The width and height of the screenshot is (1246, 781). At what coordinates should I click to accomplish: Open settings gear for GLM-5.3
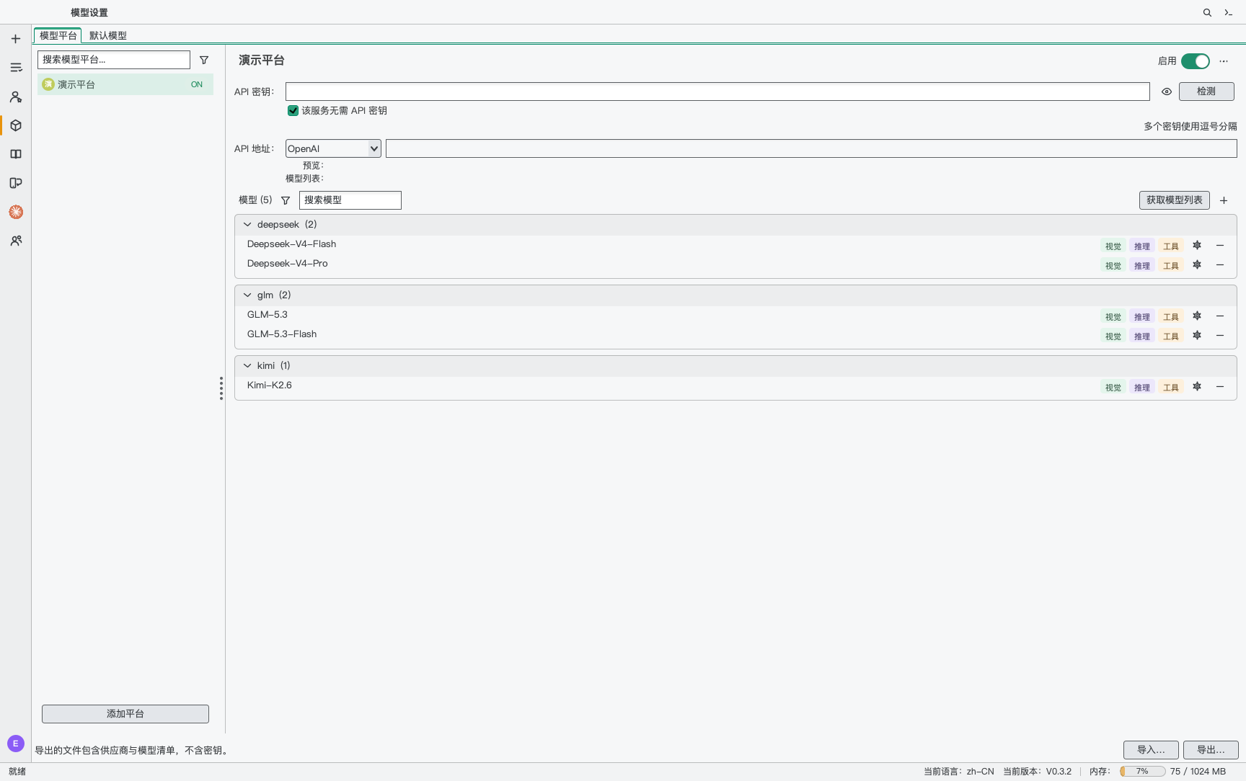tap(1197, 316)
